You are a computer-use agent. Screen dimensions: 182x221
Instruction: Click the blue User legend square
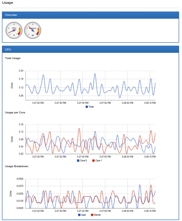80,215
